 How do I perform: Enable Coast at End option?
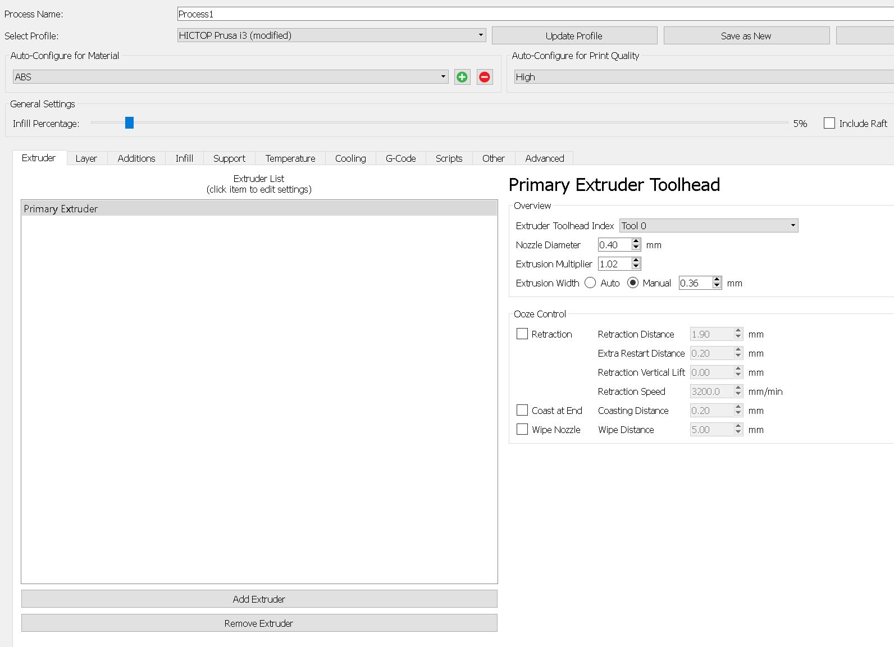[522, 411]
